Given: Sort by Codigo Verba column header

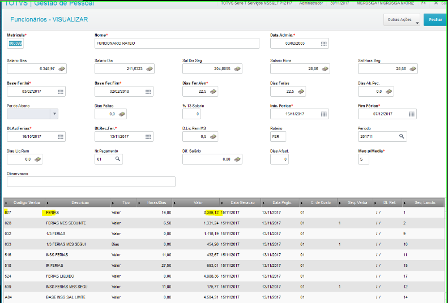Looking at the screenshot, I should [x=24, y=203].
